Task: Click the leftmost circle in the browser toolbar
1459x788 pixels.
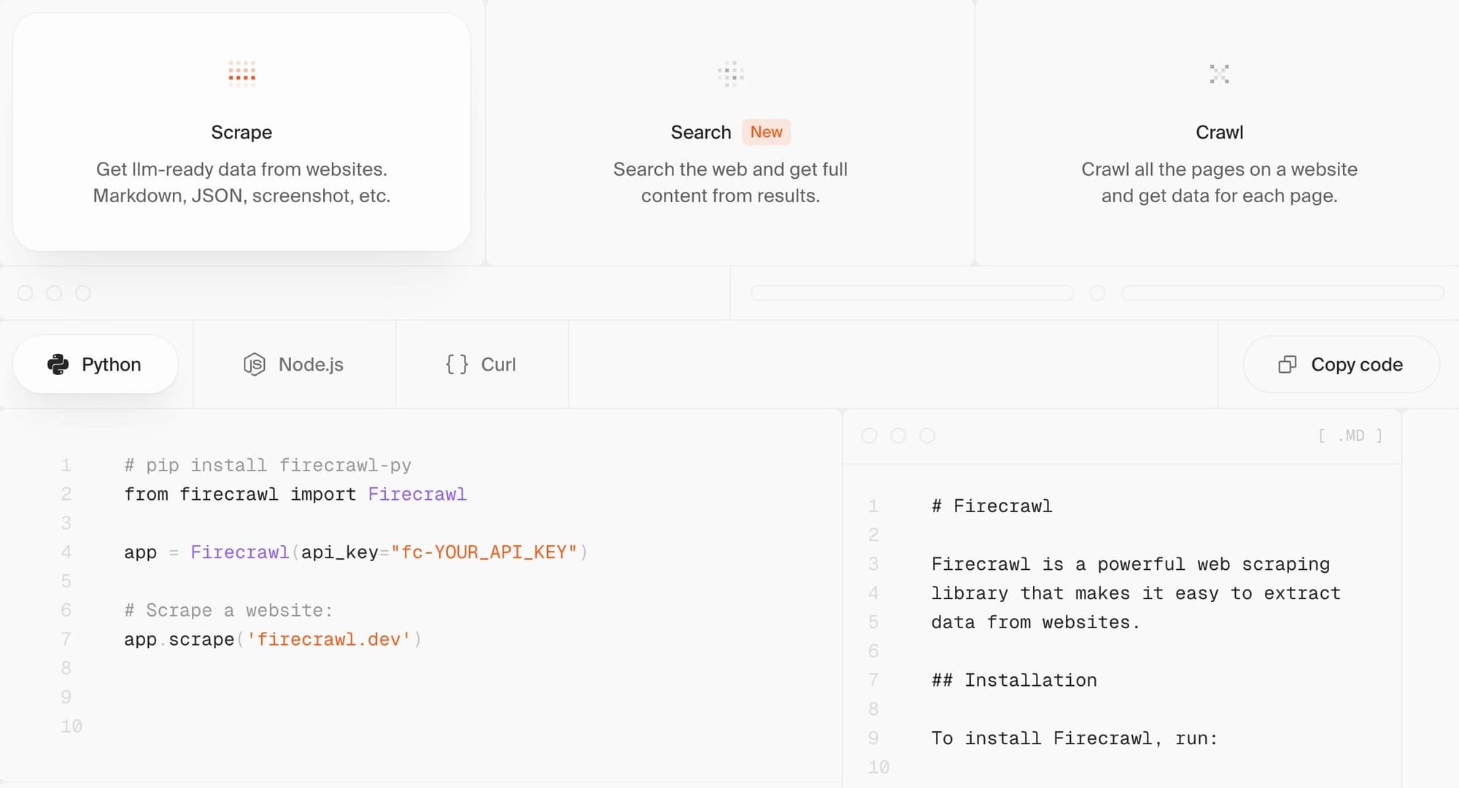Action: 27,293
